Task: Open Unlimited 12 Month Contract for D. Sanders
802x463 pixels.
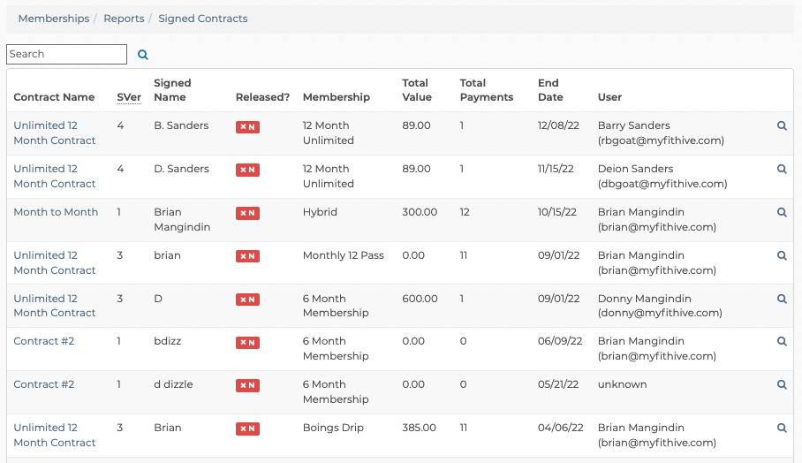Action: (x=54, y=176)
